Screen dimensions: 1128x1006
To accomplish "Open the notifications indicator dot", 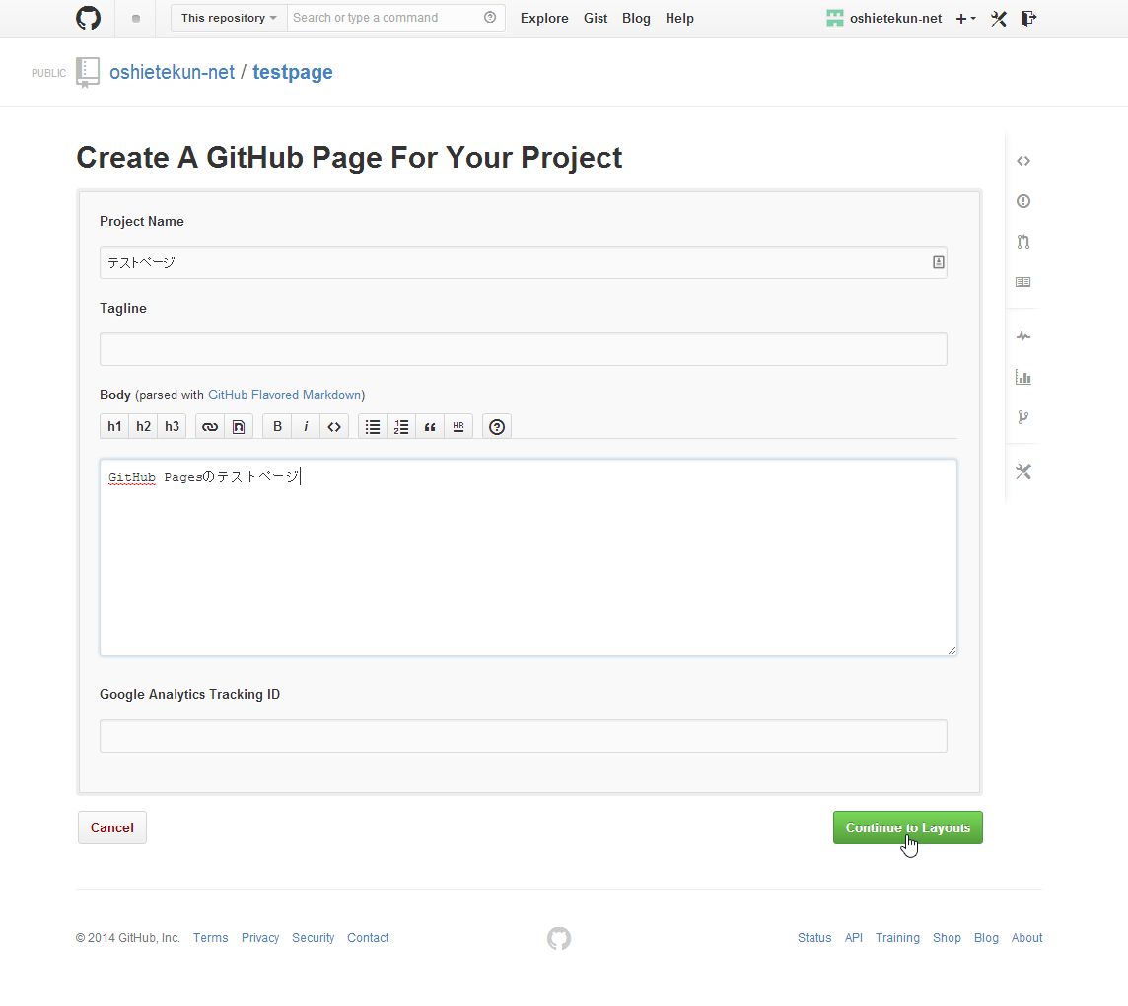I will 136,19.
